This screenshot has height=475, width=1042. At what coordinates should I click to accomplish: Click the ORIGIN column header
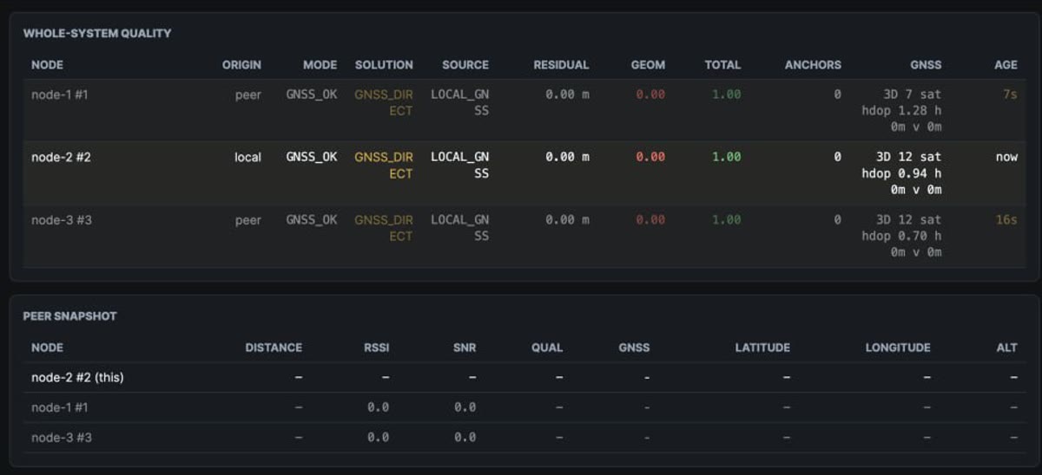click(241, 65)
